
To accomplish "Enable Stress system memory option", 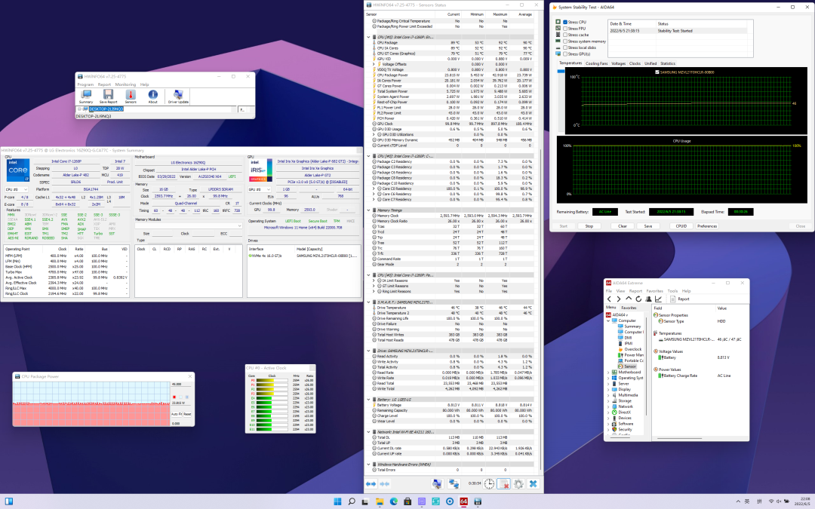I will [564, 41].
